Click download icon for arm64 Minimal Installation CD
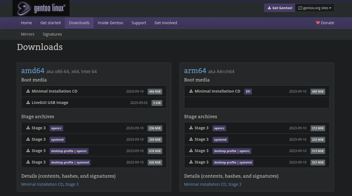352x196 pixels. click(x=191, y=91)
